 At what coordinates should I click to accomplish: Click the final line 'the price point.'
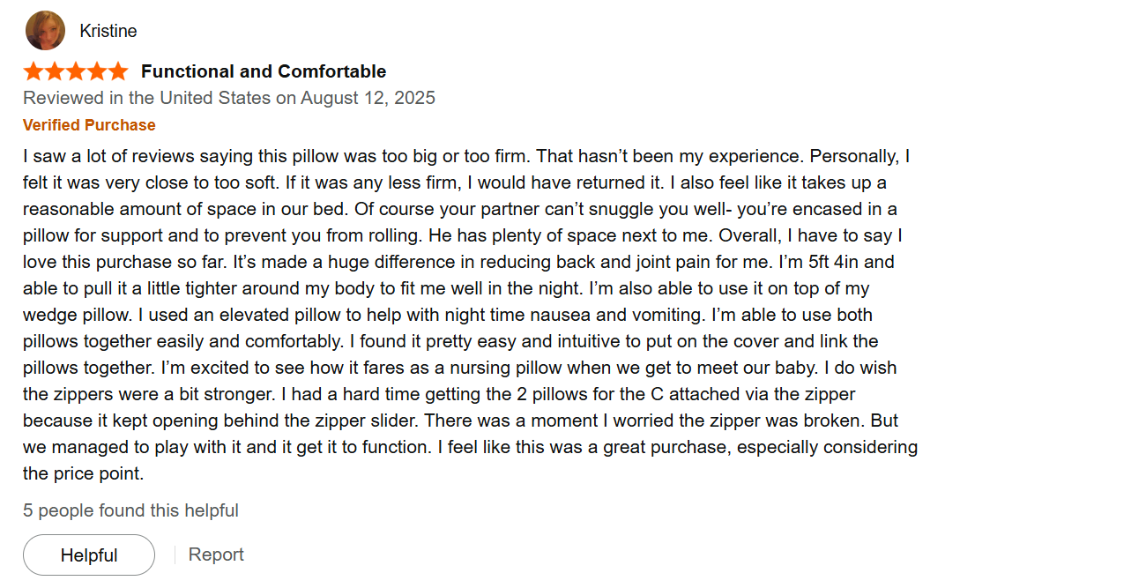click(x=83, y=473)
